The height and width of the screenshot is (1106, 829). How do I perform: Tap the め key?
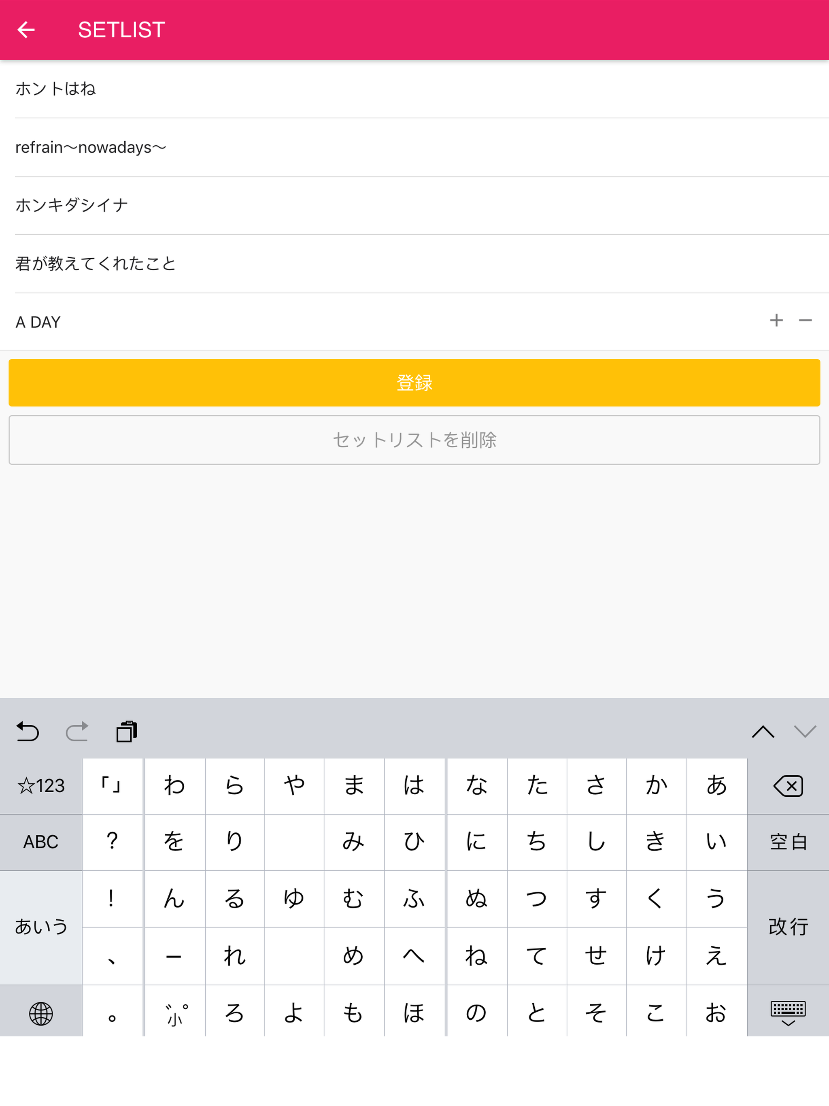coord(354,957)
